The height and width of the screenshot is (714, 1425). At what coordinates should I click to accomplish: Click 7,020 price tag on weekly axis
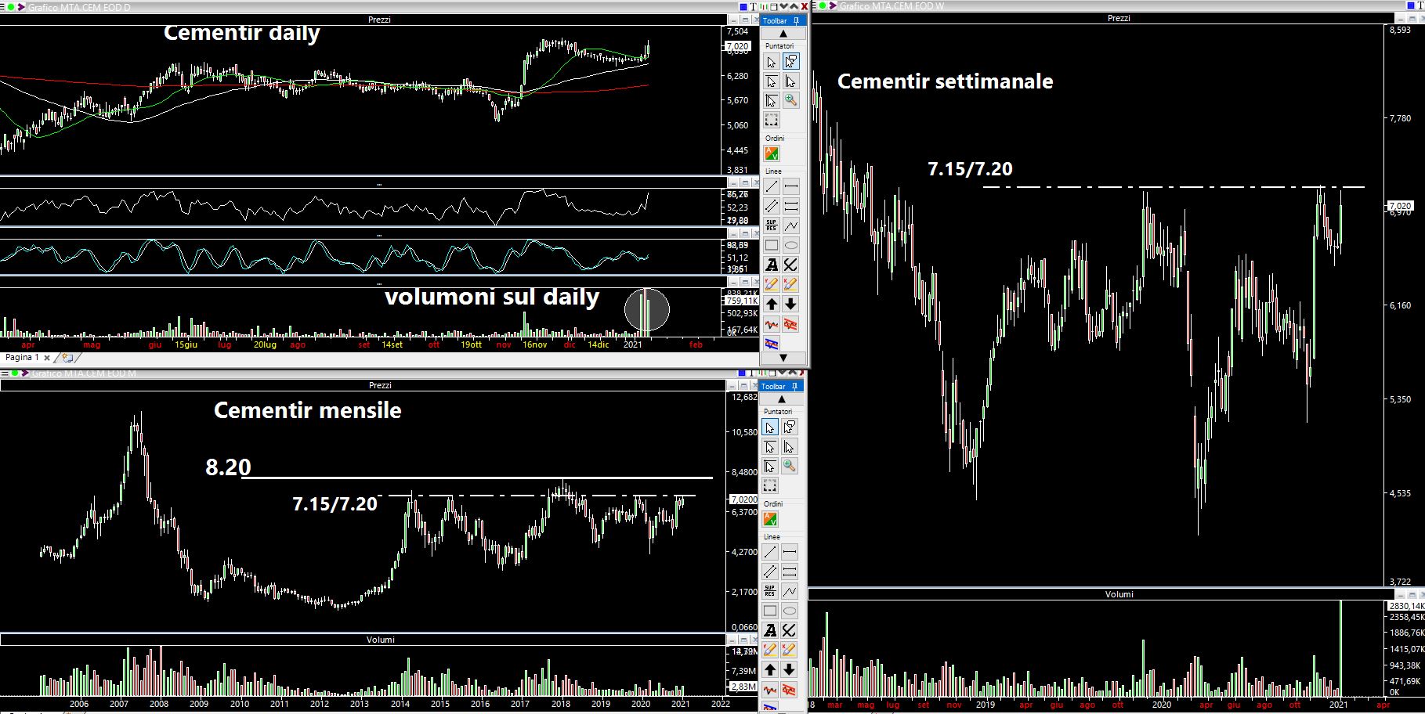[x=1400, y=206]
